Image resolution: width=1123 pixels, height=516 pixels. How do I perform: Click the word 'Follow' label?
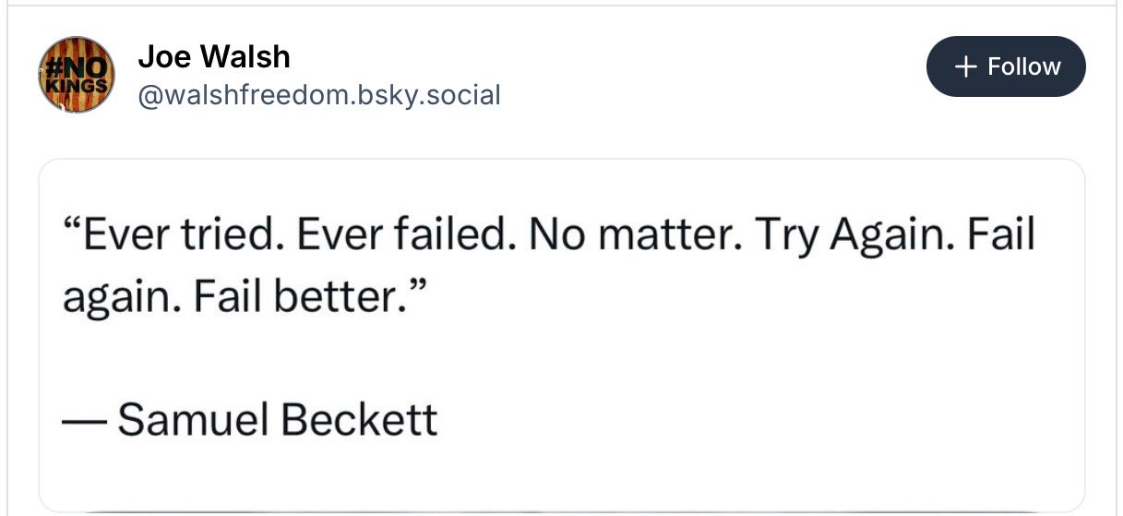coord(1024,66)
